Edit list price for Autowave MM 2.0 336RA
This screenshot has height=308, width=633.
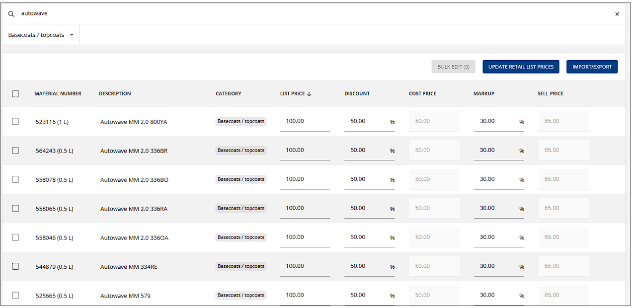pos(305,208)
